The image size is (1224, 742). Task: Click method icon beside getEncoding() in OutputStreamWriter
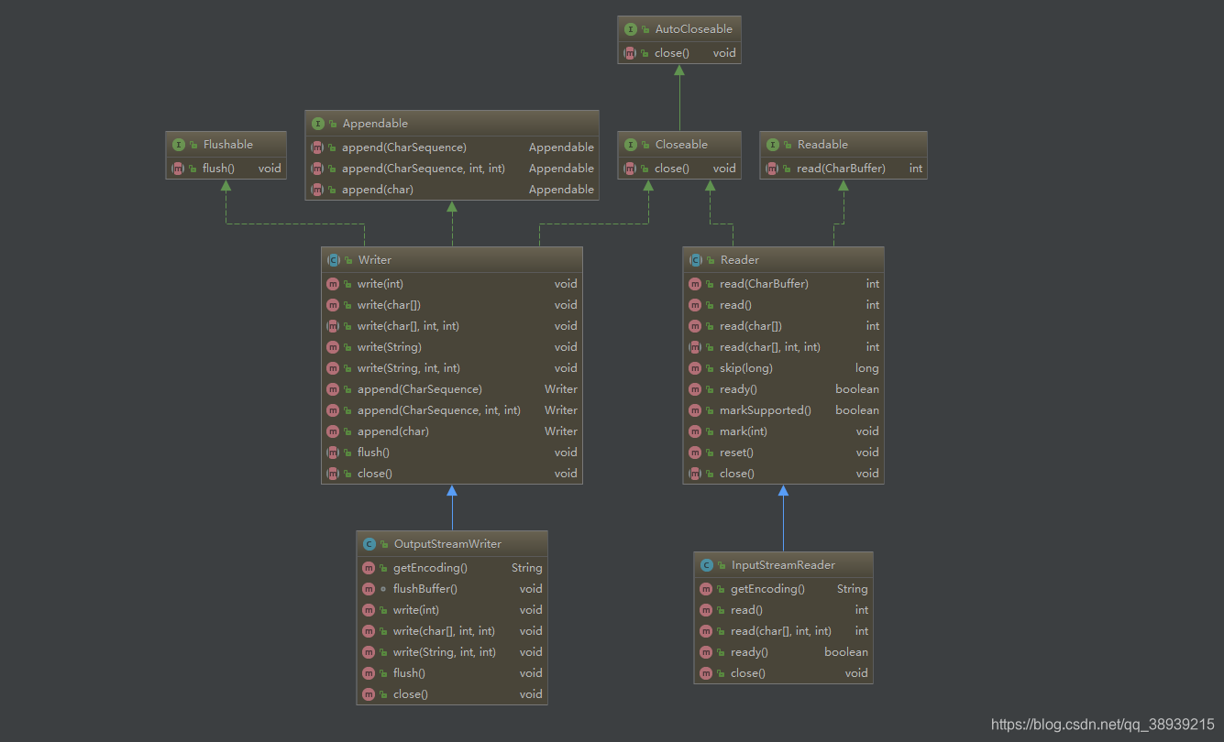pyautogui.click(x=369, y=568)
